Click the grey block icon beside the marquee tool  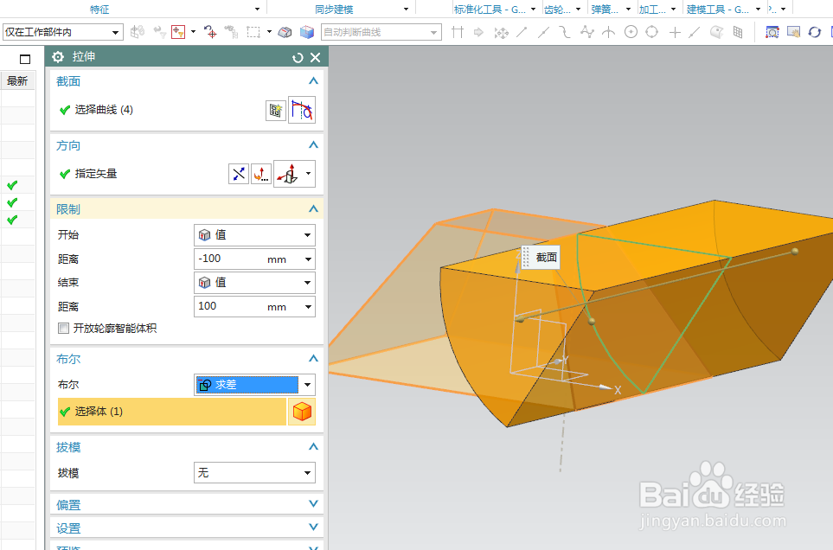click(x=285, y=32)
